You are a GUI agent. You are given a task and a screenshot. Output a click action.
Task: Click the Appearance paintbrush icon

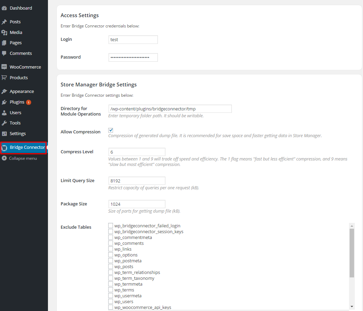tap(4, 92)
